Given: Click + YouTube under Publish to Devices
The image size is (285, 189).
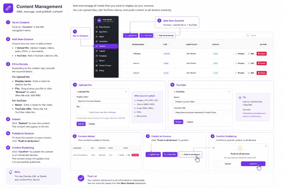Looking at the screenshot, I should tap(170, 154).
